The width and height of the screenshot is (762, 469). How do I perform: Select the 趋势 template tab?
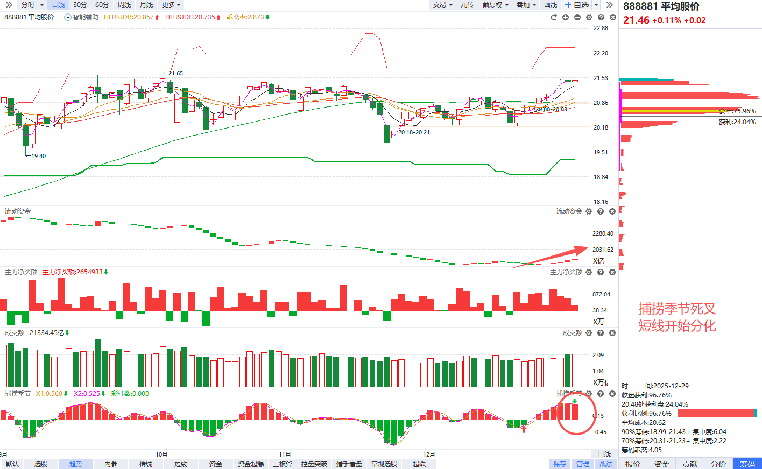[x=76, y=464]
